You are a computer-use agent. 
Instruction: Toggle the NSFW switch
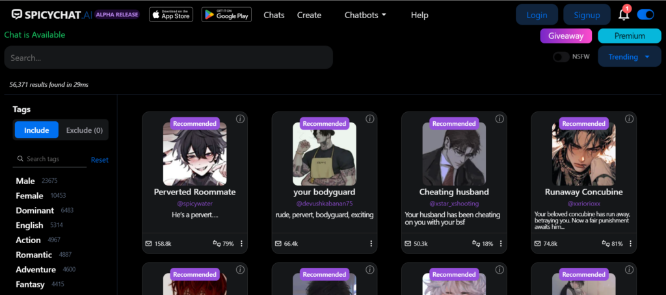click(561, 57)
